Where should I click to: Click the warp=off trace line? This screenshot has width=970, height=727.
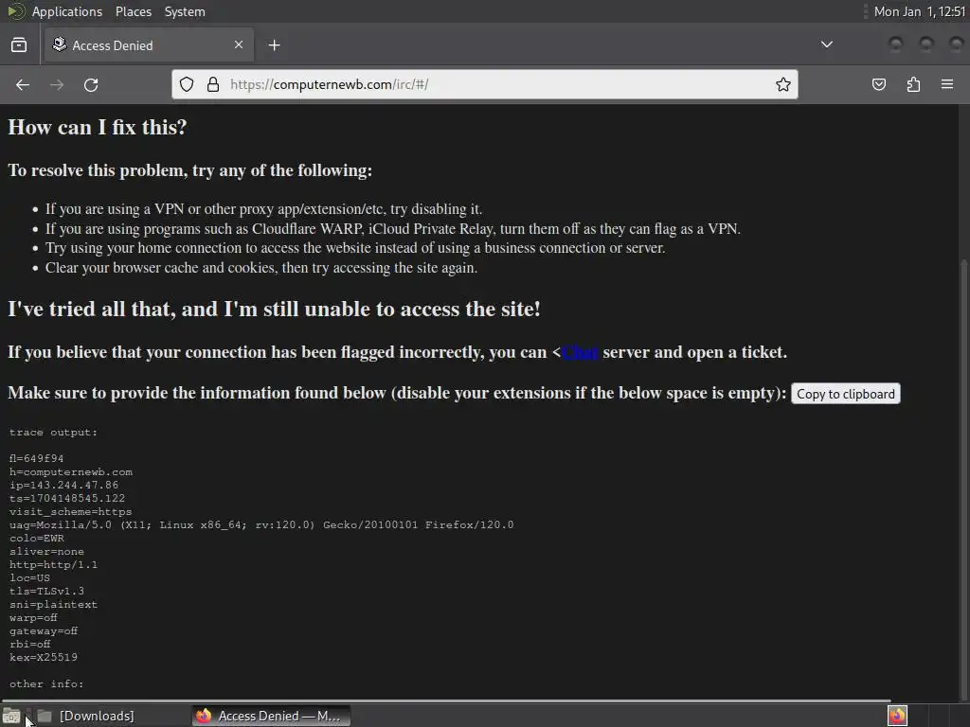click(x=33, y=618)
